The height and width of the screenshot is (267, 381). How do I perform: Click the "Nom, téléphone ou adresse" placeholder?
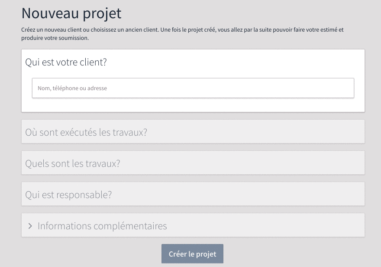[72, 88]
